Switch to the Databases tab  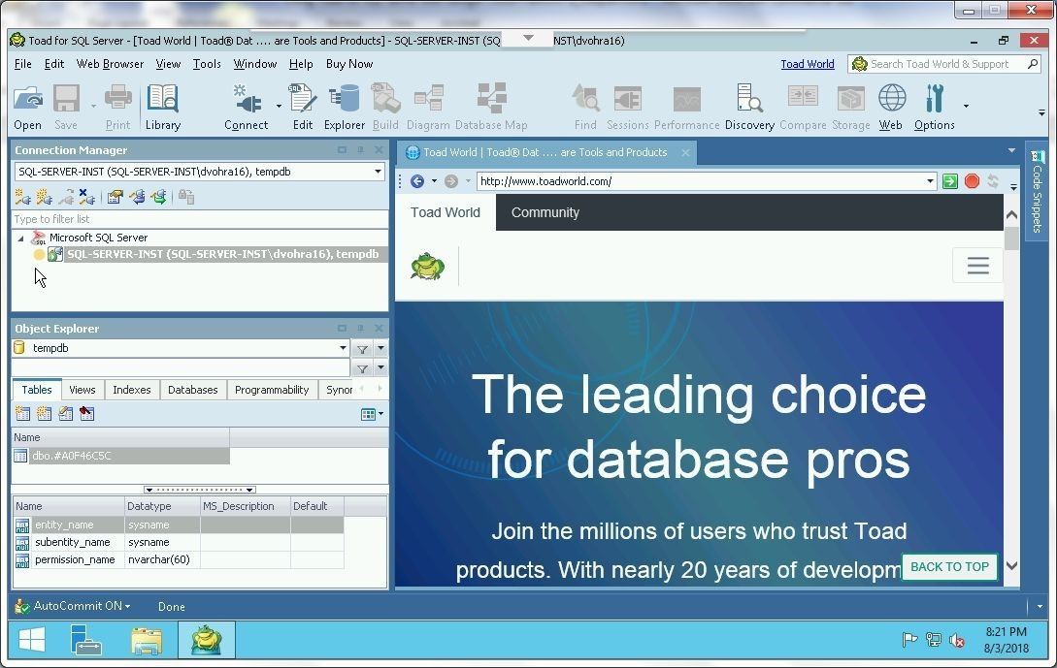193,390
